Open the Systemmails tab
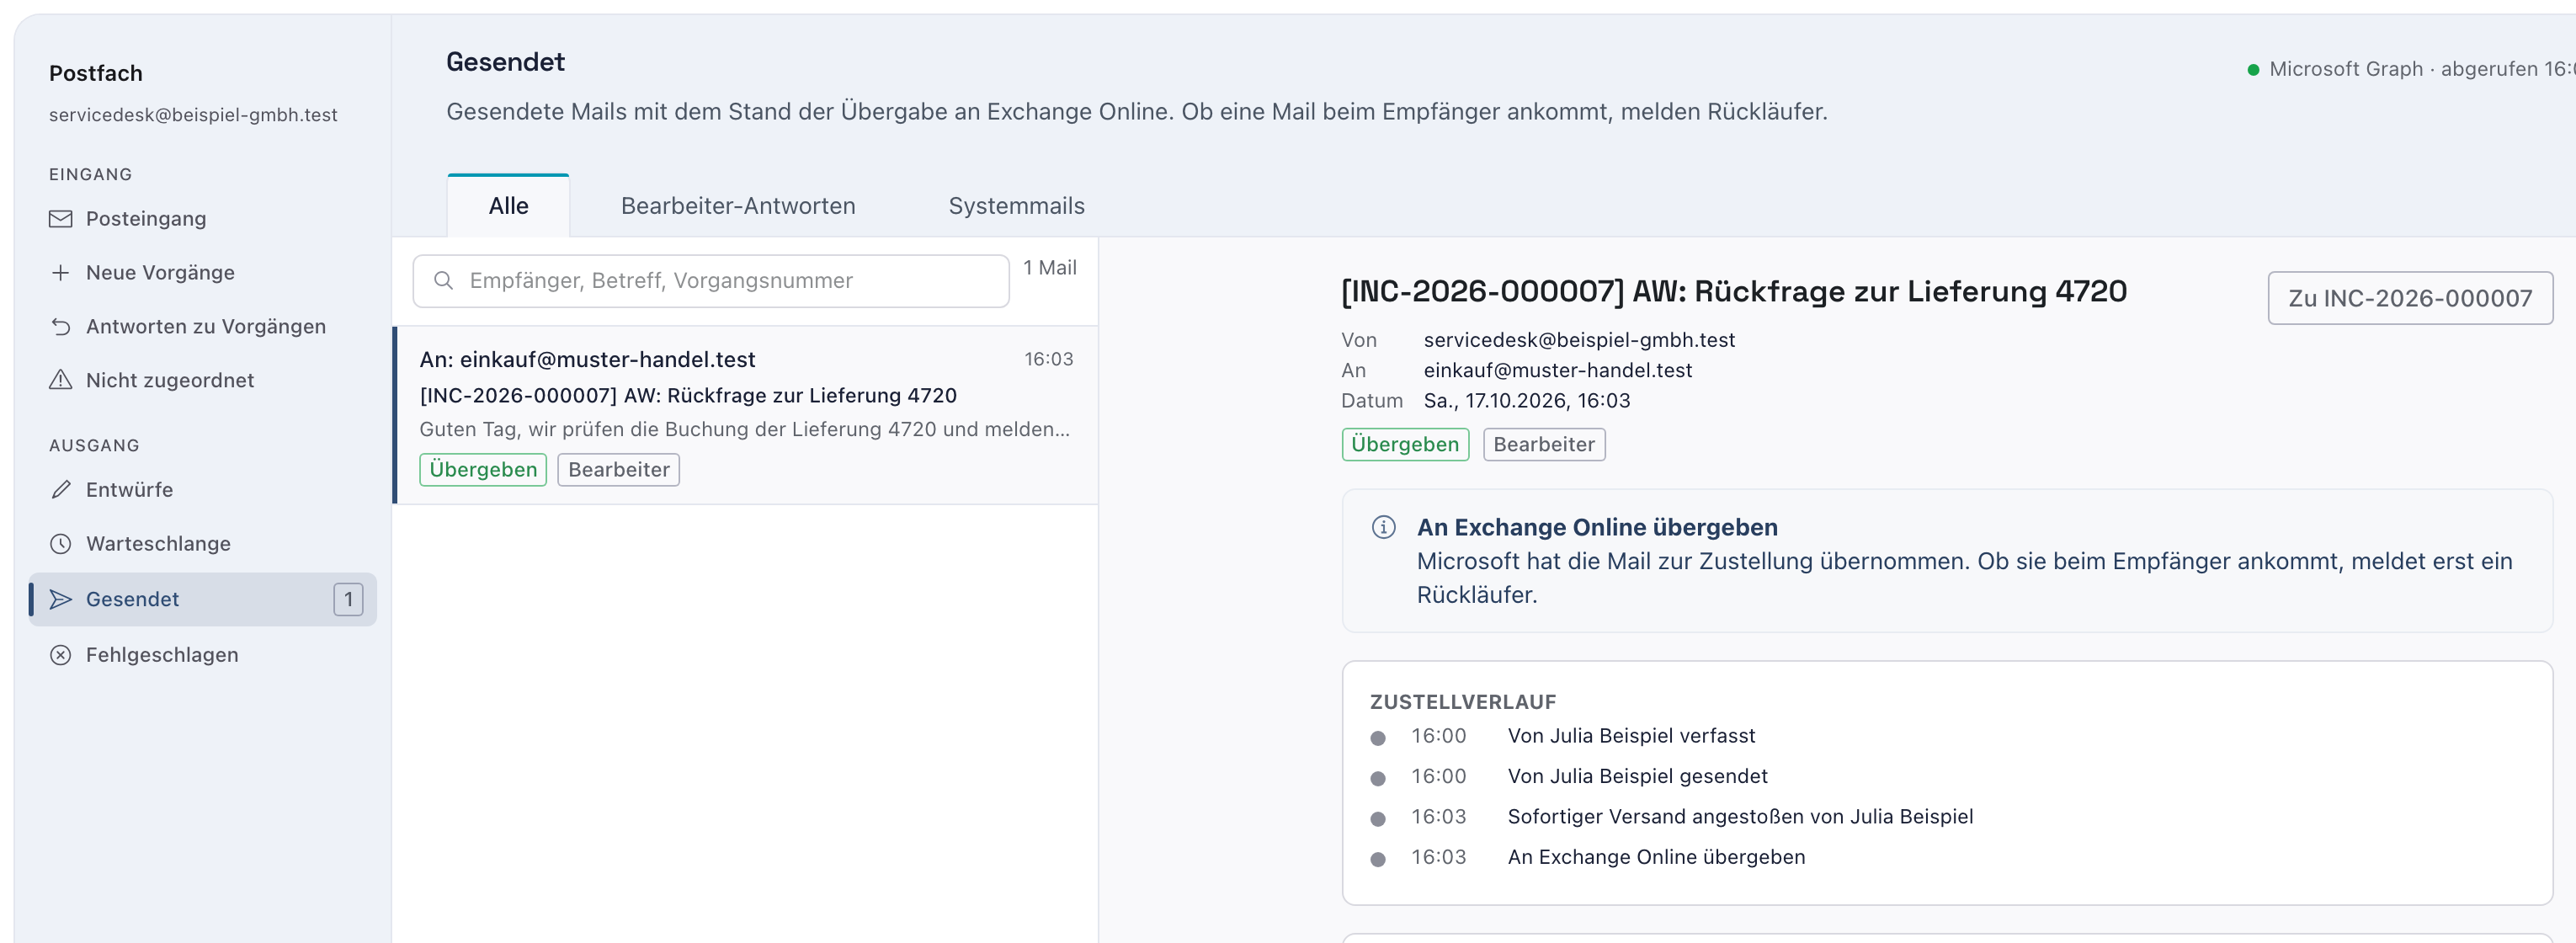 tap(1016, 206)
